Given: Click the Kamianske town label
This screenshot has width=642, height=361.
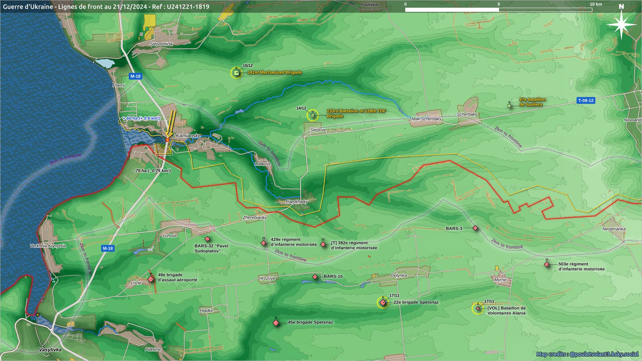Looking at the screenshot, I should coord(188,136).
